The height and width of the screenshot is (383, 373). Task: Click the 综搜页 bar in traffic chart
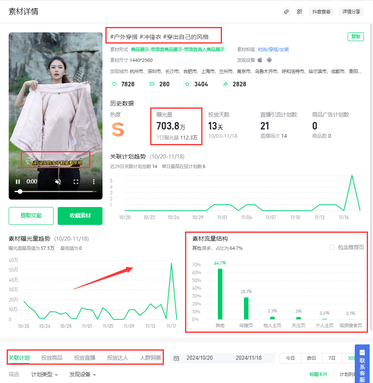pos(246,308)
